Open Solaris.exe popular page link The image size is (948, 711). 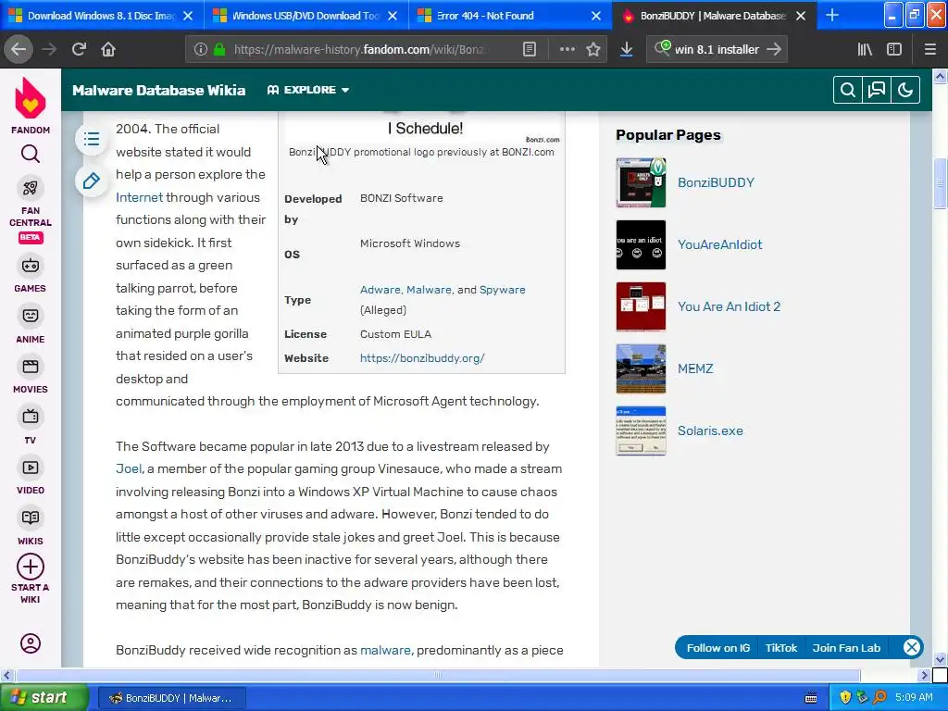(x=710, y=430)
